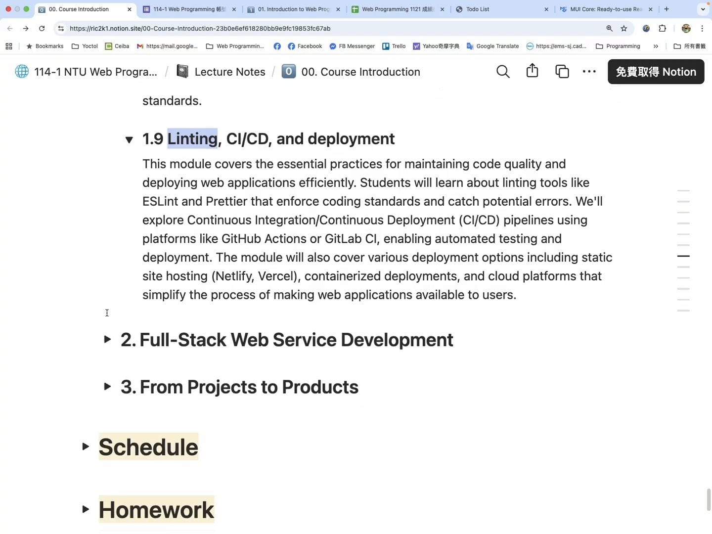Viewport: 712px width, 534px height.
Task: Expand the Schedule toggle
Action: (86, 447)
